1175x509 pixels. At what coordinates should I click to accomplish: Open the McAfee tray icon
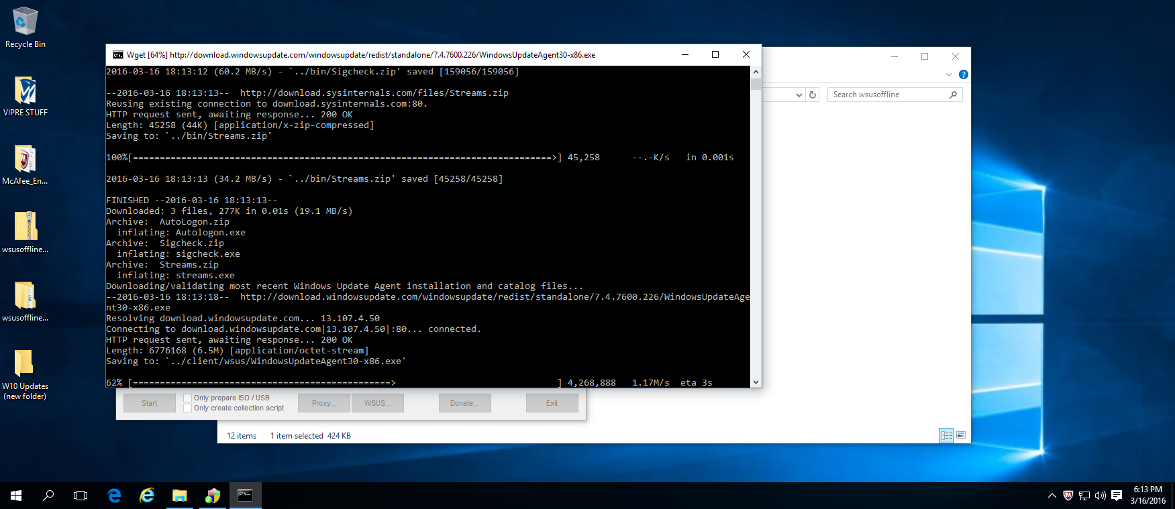coord(1068,496)
